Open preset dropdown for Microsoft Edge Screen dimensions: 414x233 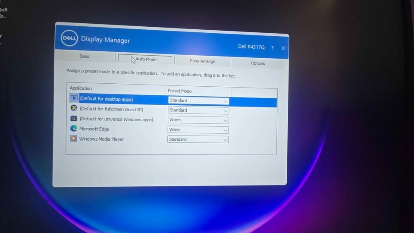coord(198,130)
